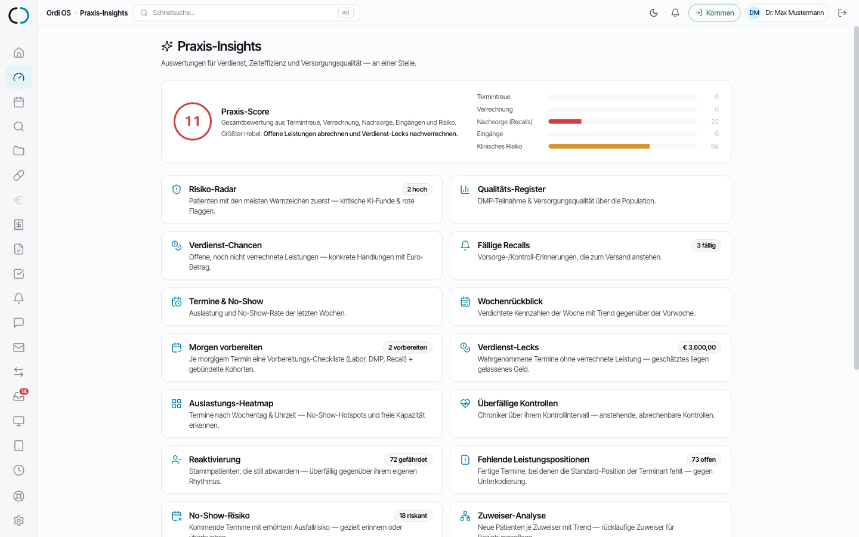This screenshot has width=859, height=537.
Task: Focus the Schnellsuche search field
Action: (247, 13)
